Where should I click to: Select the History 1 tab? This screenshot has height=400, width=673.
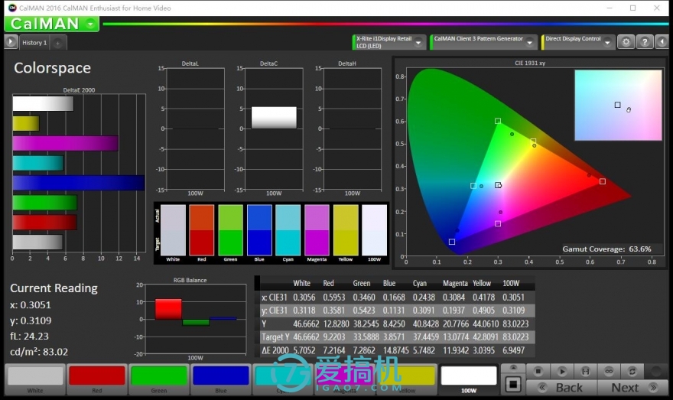34,43
